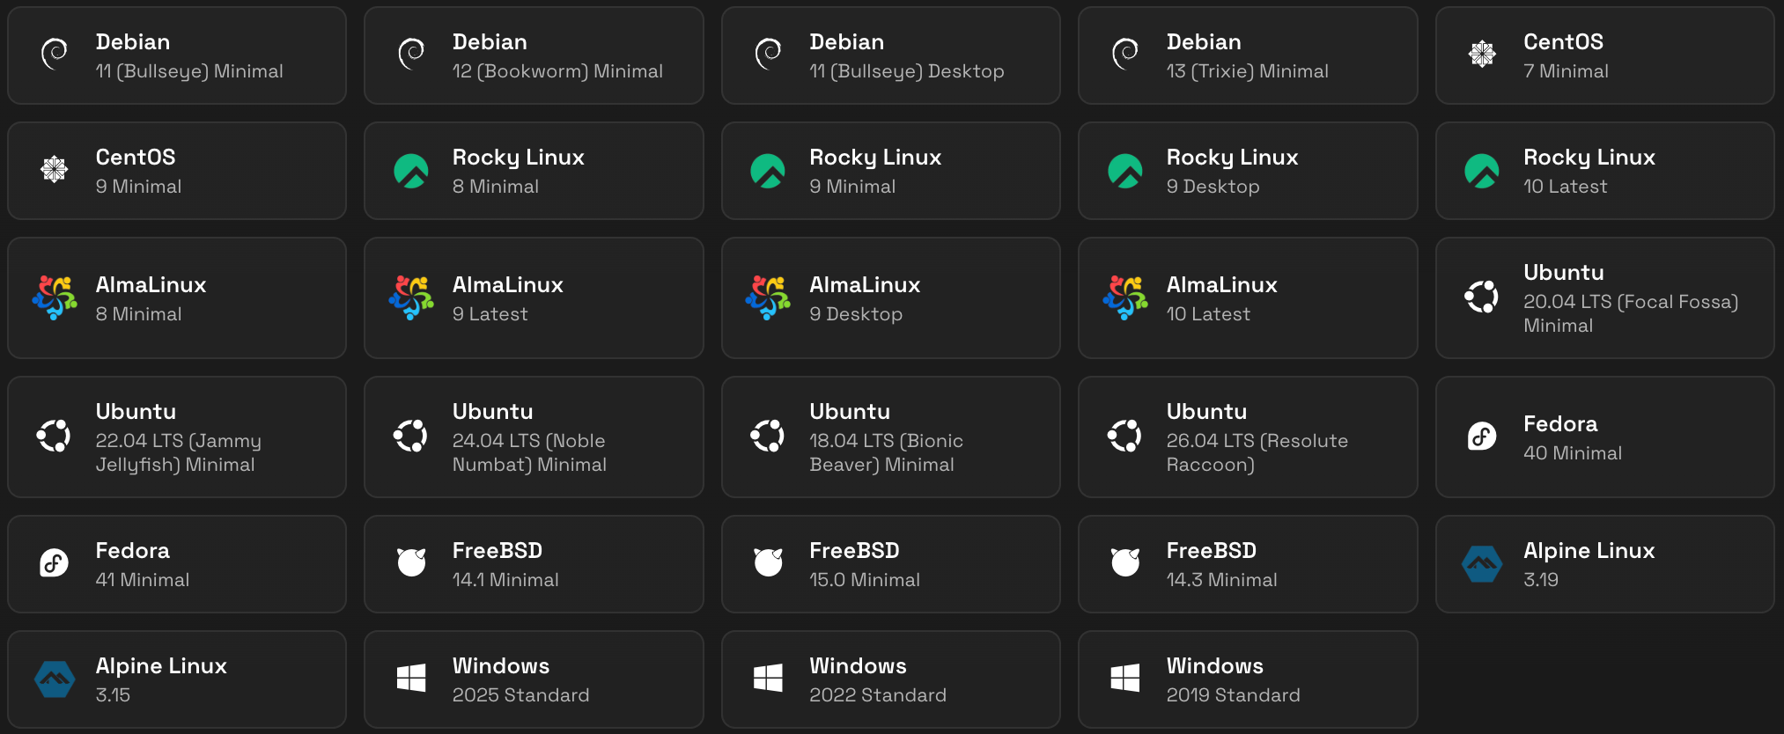Click the "40 Minimal" text under Fedora

coord(1573,453)
